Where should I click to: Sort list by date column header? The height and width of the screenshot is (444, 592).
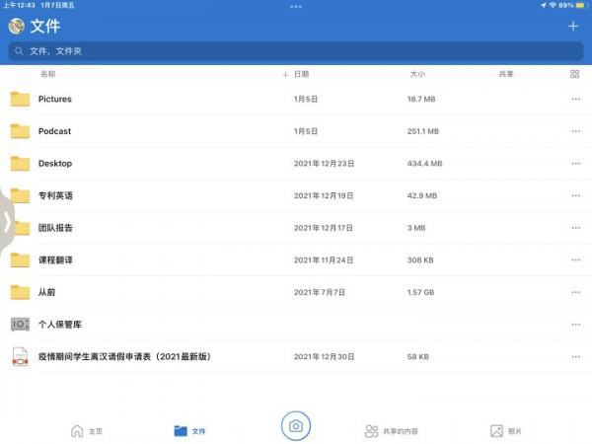coord(301,74)
